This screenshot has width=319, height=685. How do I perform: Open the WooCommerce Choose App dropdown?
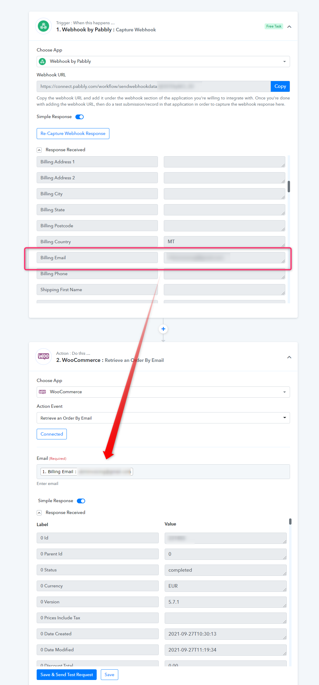click(x=163, y=392)
